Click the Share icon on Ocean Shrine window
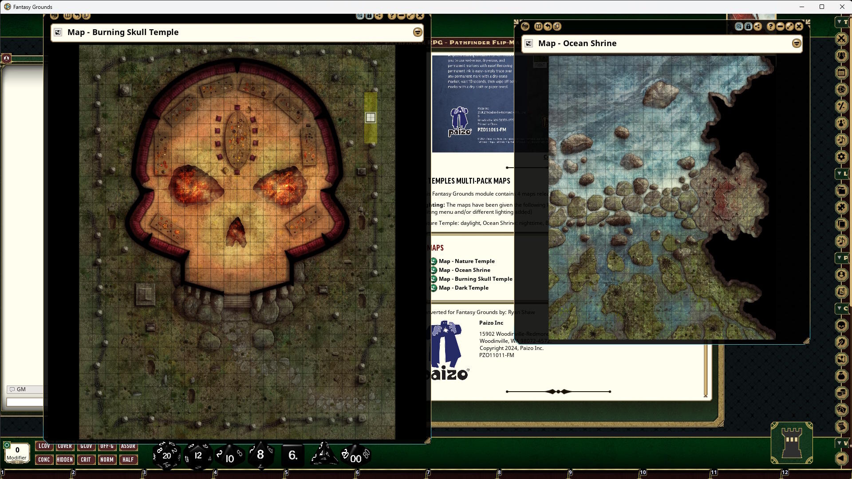 coord(757,27)
